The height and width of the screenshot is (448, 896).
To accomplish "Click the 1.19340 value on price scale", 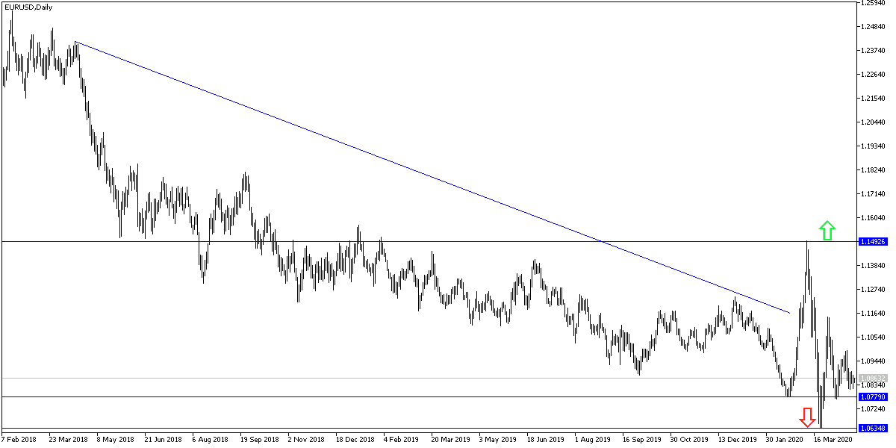I will (871, 147).
